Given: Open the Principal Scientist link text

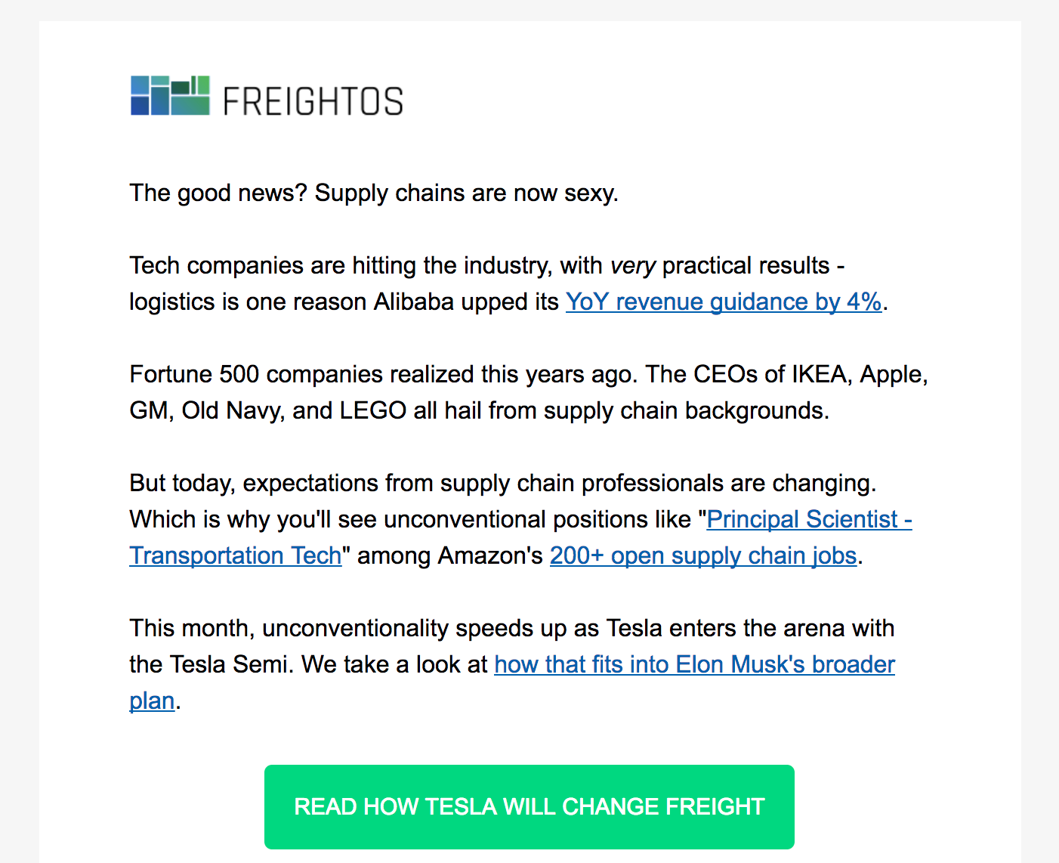Looking at the screenshot, I should click(x=809, y=519).
